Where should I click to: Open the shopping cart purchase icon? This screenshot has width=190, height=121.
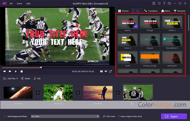(x=159, y=3)
